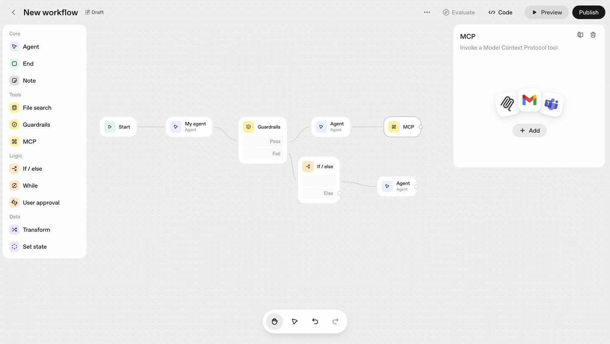Click the Gmail icon in MCP panel

[530, 100]
